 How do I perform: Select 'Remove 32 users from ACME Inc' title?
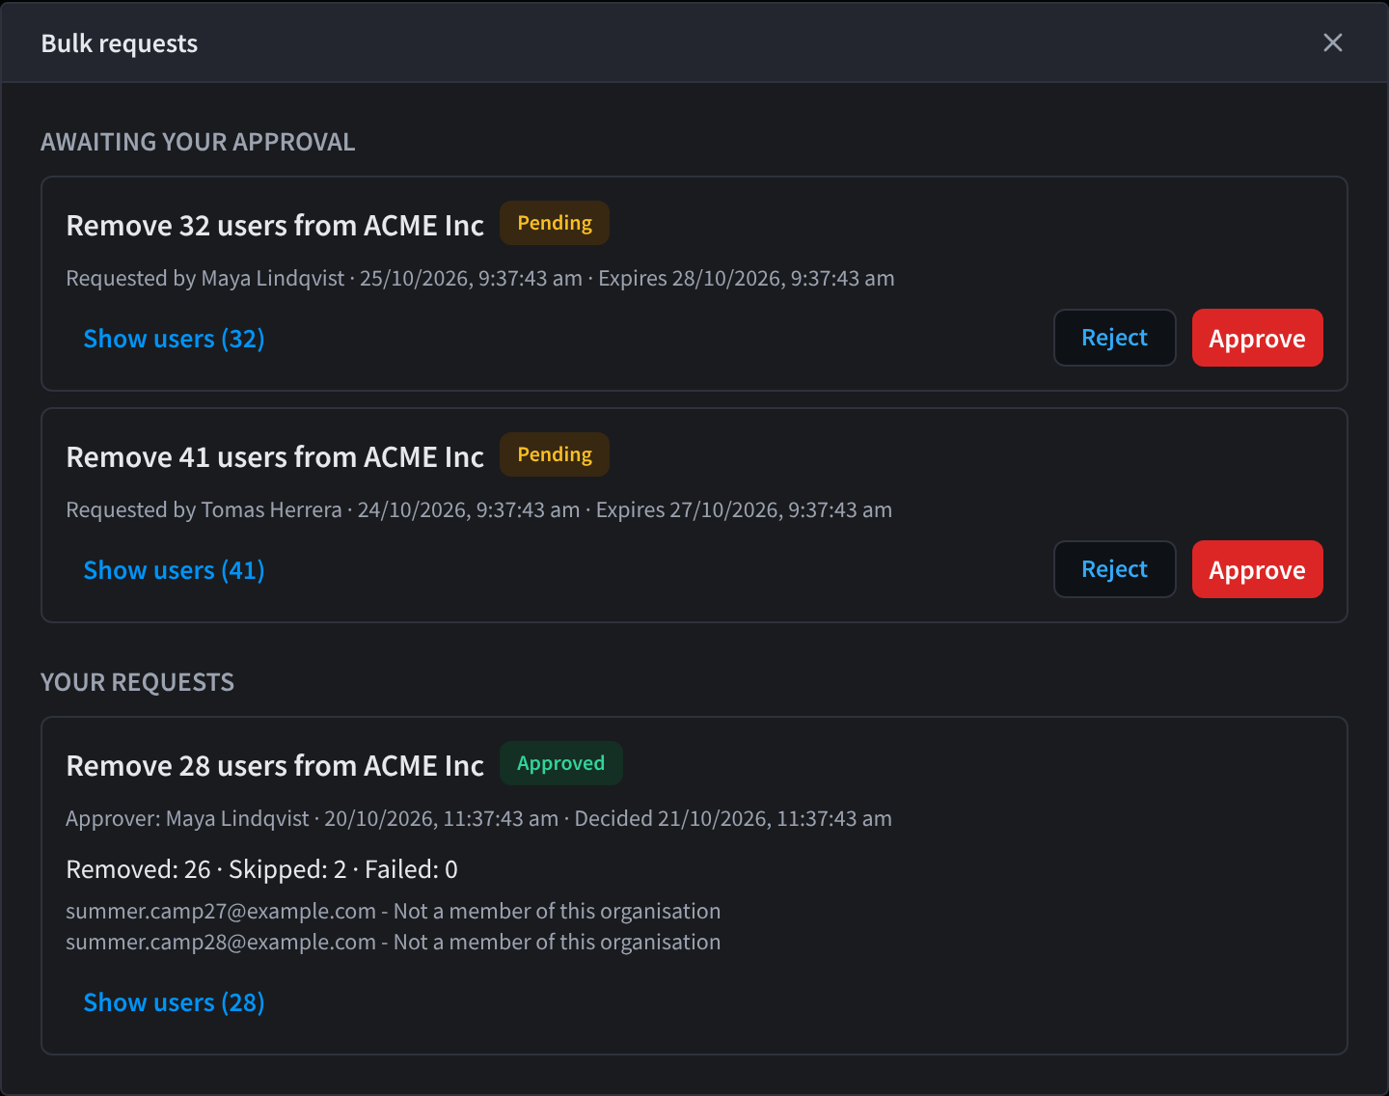coord(275,226)
